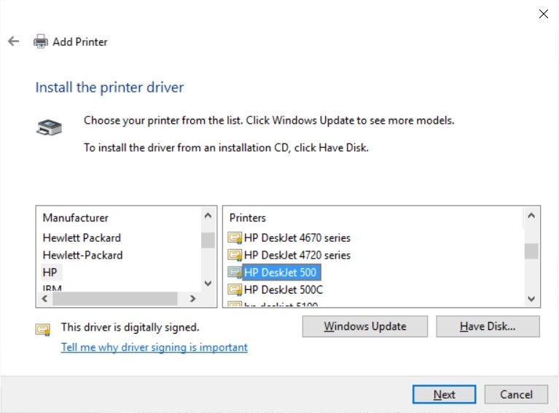Click HP DeskJet 4720 series driver icon

(x=235, y=255)
